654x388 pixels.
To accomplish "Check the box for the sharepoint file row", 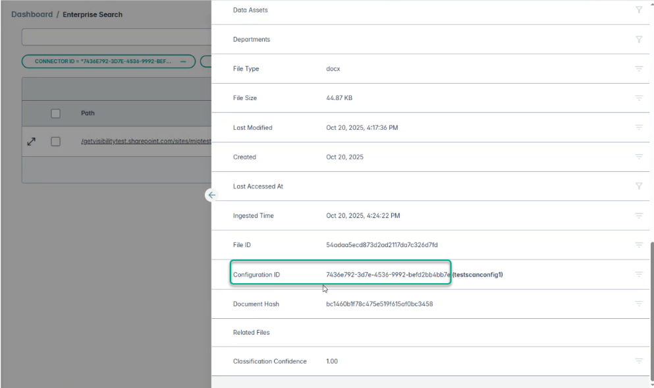I will pos(56,142).
